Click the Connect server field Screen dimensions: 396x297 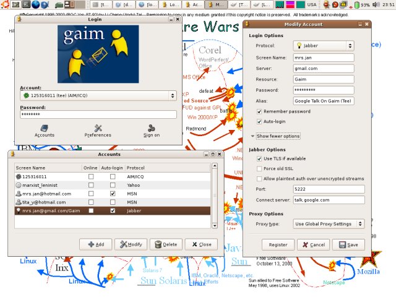pyautogui.click(x=329, y=200)
